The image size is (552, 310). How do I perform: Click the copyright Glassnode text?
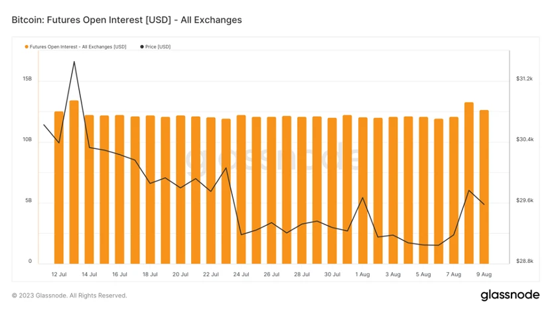click(69, 295)
